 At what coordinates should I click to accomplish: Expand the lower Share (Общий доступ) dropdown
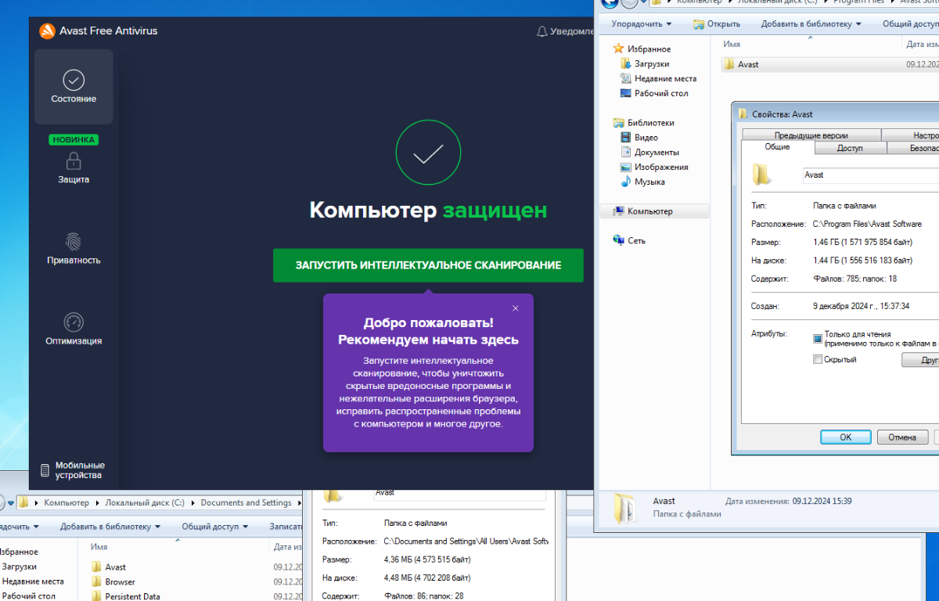click(214, 527)
